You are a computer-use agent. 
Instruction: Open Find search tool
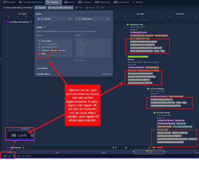tap(100, 8)
